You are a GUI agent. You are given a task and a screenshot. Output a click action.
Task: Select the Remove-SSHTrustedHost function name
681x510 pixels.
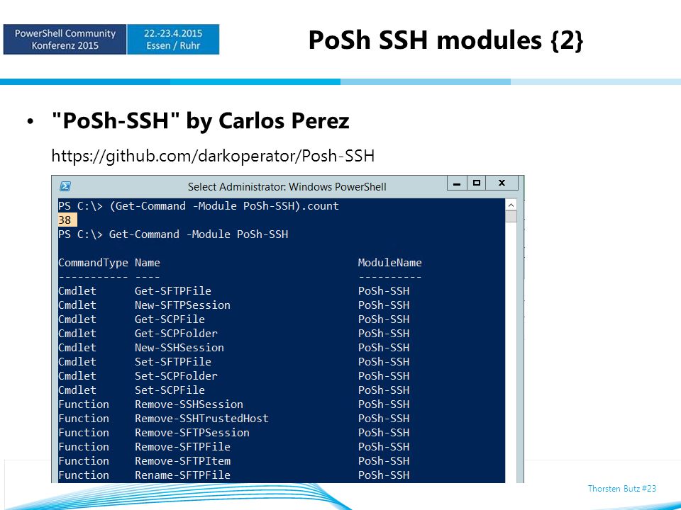(201, 419)
